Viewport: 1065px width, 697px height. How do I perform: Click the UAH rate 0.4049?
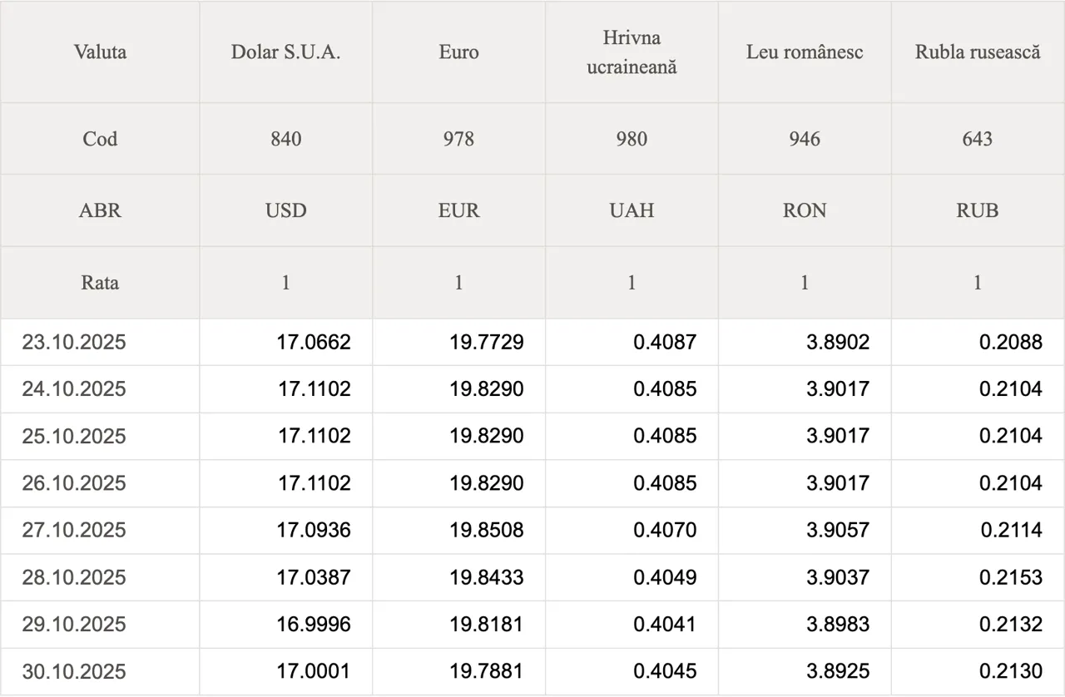tap(665, 577)
